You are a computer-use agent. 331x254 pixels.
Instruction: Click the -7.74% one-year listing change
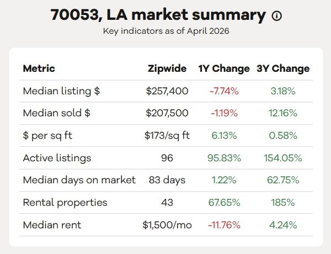(x=224, y=91)
